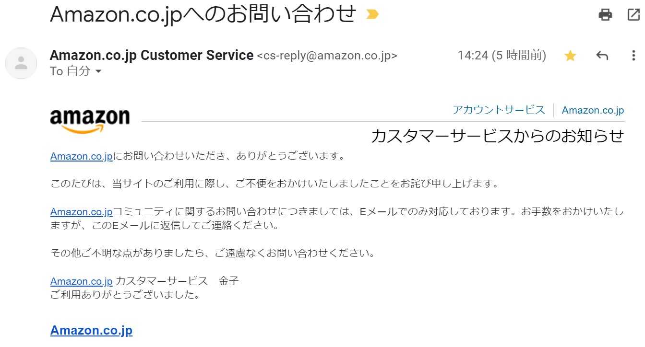This screenshot has width=645, height=347.
Task: Click the reply arrow icon
Action: (602, 56)
